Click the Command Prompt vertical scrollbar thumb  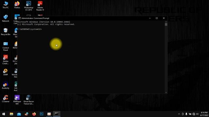click(166, 24)
